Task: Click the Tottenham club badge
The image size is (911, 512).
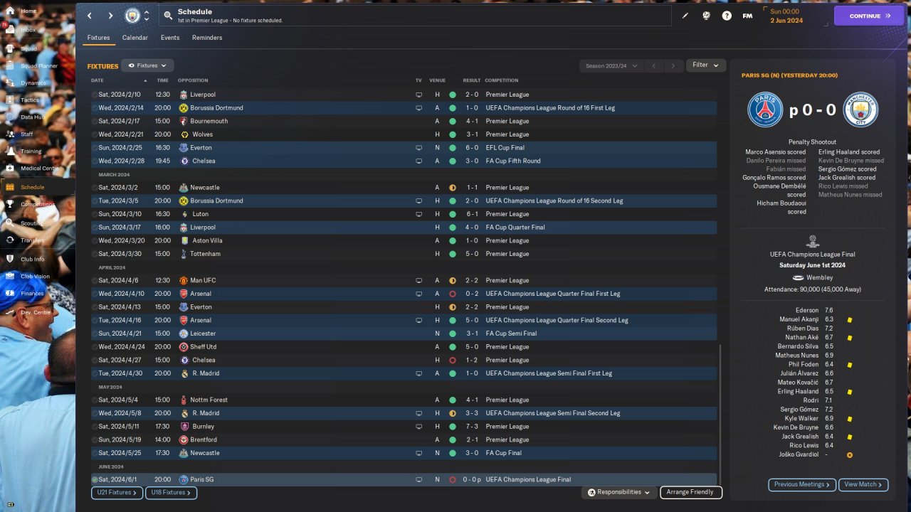Action: (x=184, y=254)
